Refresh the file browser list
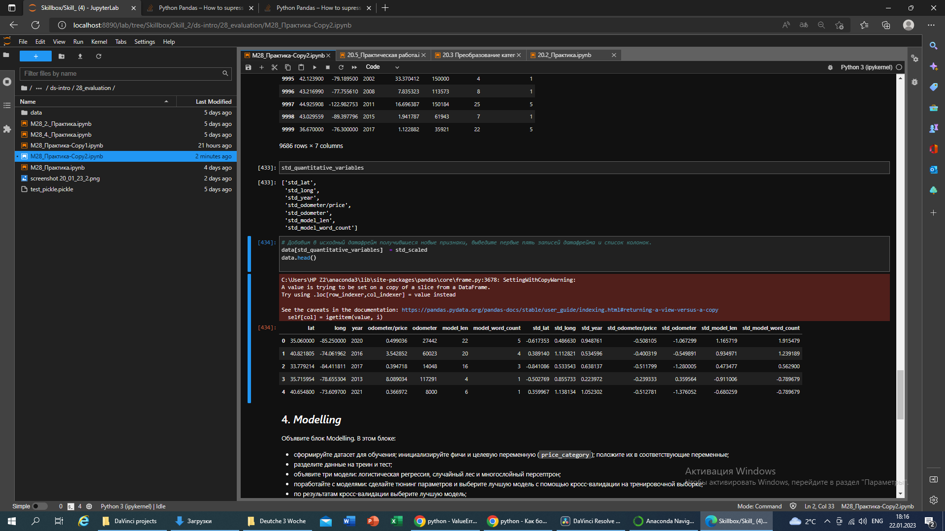Screen dimensions: 945x531 (98, 57)
